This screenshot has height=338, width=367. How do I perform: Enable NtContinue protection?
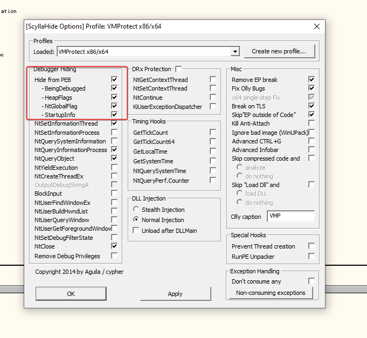(x=213, y=97)
